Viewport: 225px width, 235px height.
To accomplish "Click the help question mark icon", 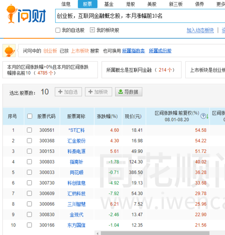I will (203, 116).
